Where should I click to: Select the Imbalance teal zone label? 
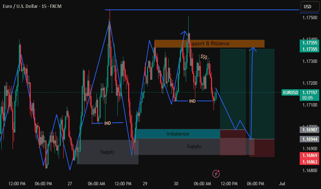(178, 134)
